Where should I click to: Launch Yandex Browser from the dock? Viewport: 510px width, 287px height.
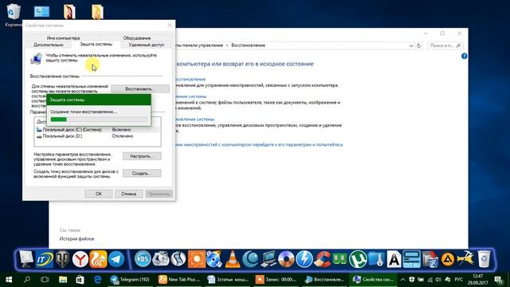click(80, 259)
